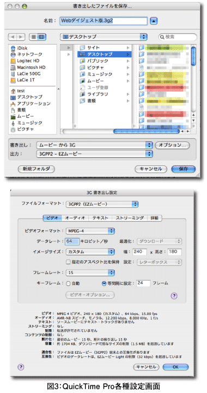This screenshot has width=207, height=393.
Task: Switch to the ストリーミング tab
Action: tap(130, 218)
